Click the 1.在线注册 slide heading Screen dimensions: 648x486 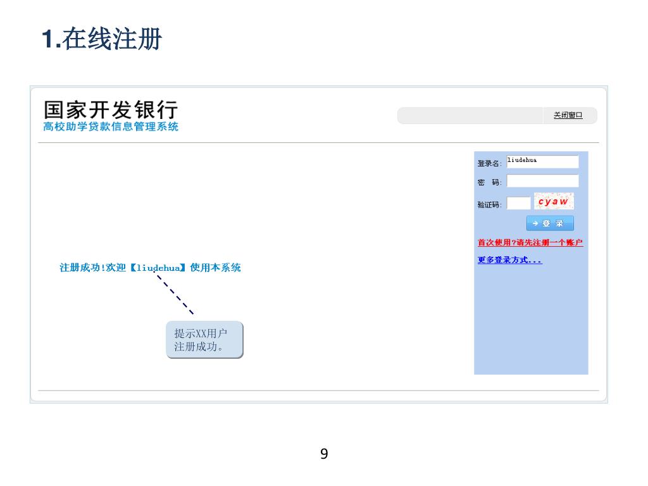[x=102, y=39]
